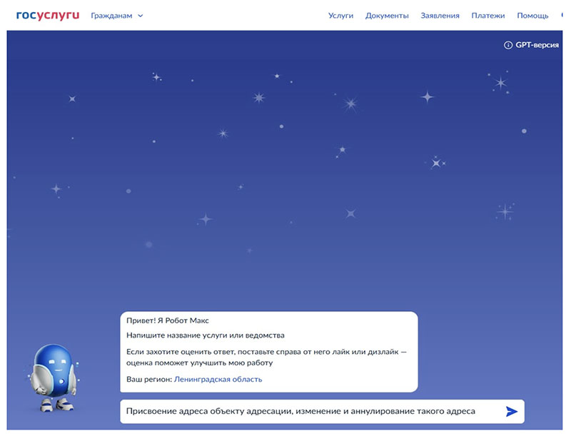The width and height of the screenshot is (571, 441).
Task: Navigate to Платежи
Action: (488, 16)
